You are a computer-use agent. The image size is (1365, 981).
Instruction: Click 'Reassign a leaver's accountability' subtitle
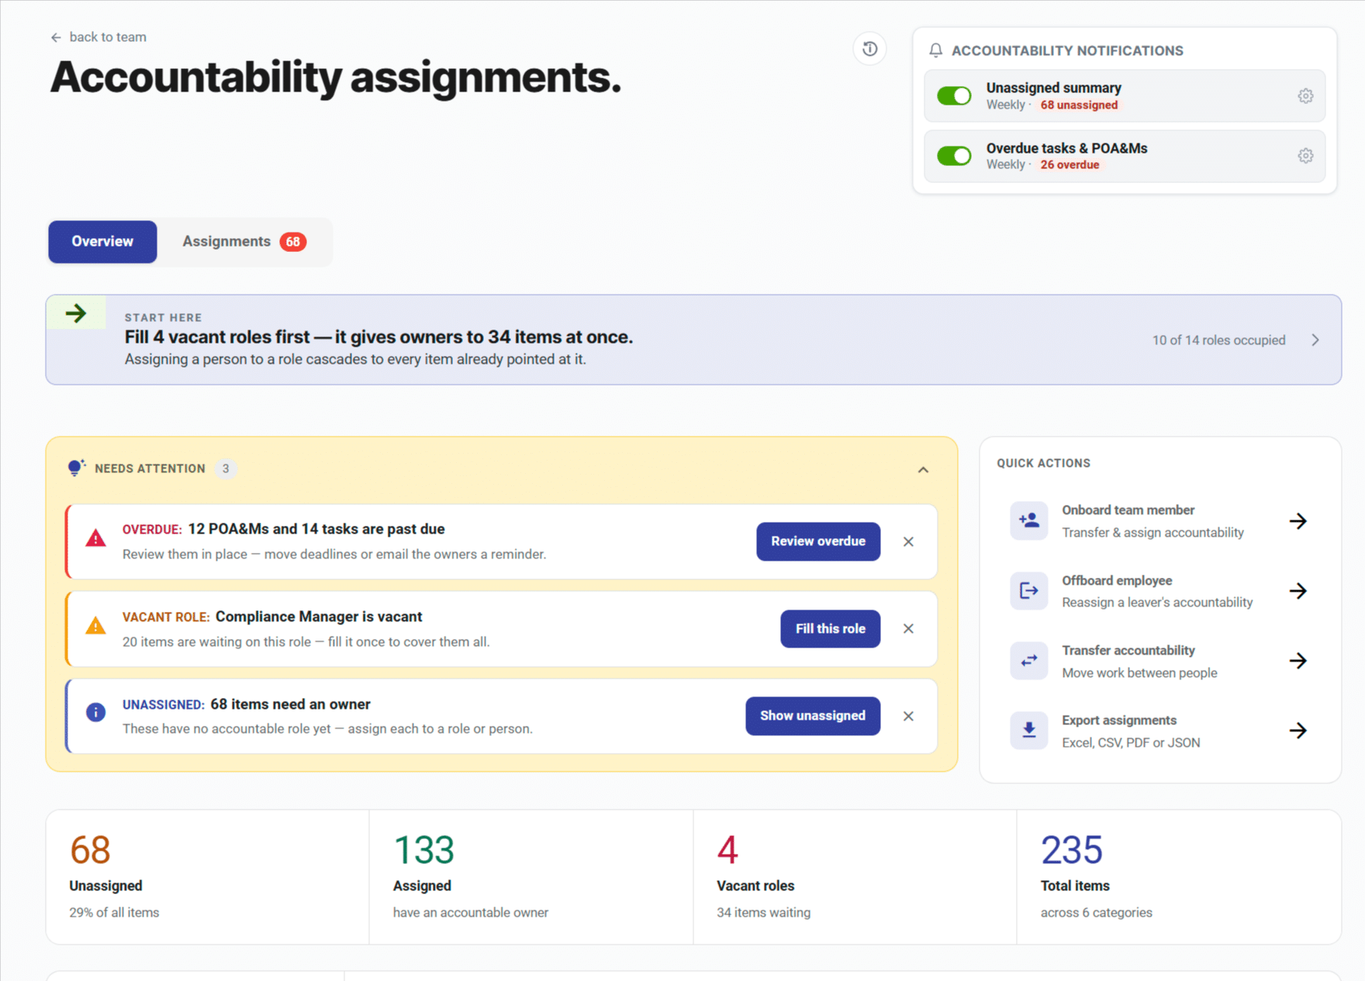click(1157, 603)
